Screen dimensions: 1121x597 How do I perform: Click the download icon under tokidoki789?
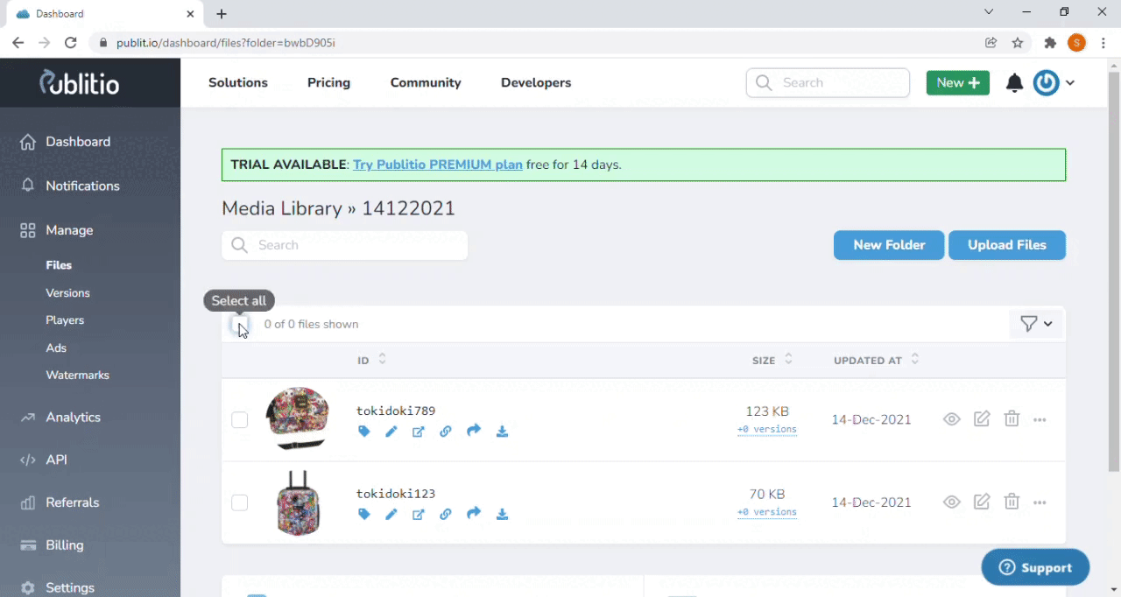click(x=502, y=432)
